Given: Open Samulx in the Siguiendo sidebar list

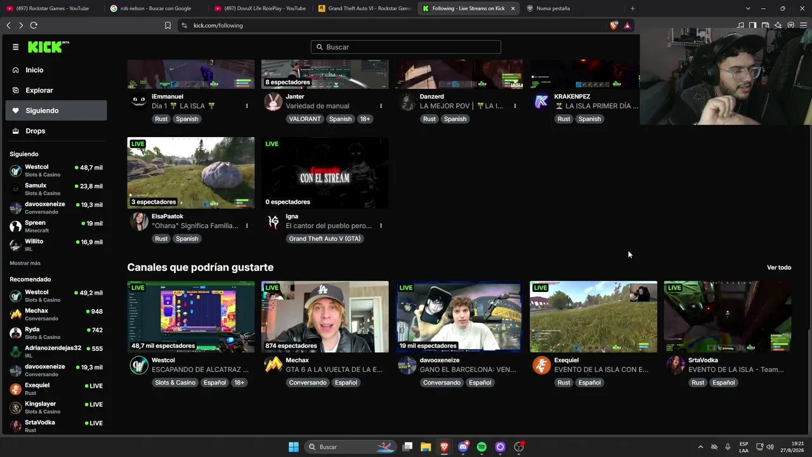Looking at the screenshot, I should click(56, 189).
